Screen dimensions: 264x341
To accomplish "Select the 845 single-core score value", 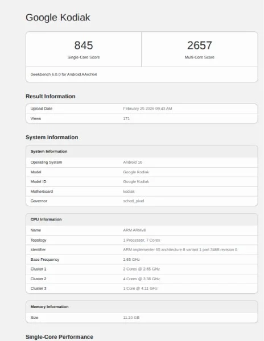I will coord(84,45).
